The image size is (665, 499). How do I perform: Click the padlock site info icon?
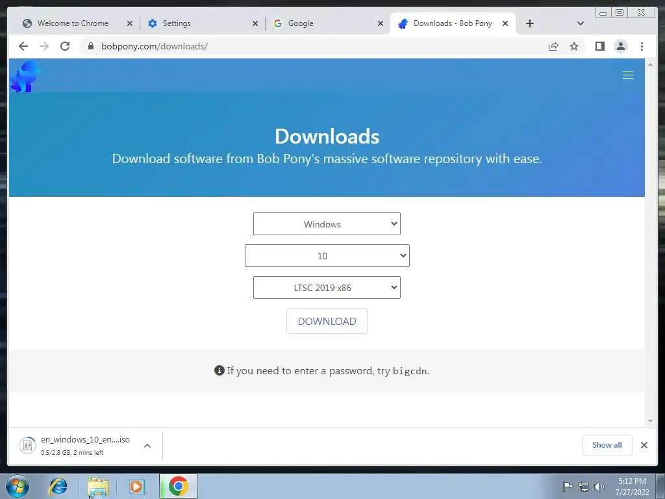click(90, 46)
